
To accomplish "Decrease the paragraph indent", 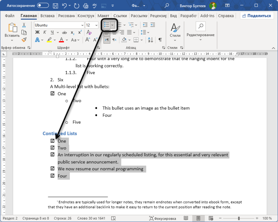I will [x=145, y=25].
